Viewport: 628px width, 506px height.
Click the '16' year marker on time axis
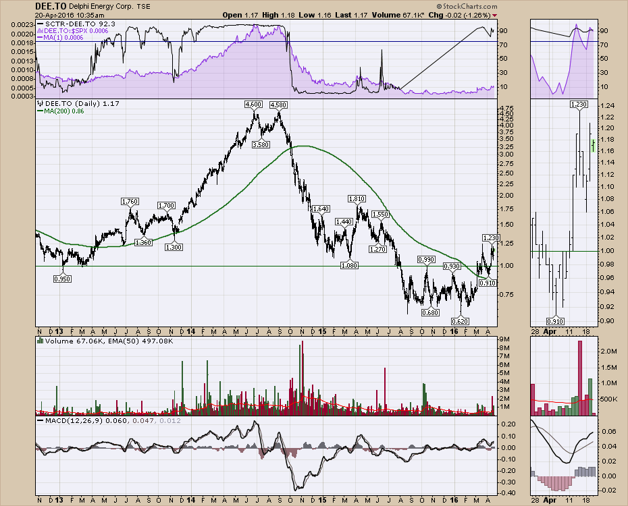(454, 332)
